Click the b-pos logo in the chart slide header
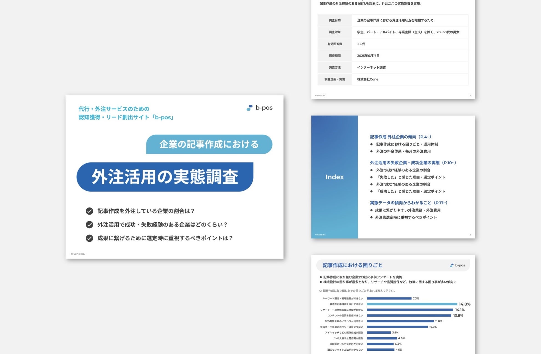Image resolution: width=541 pixels, height=354 pixels. coord(457,265)
